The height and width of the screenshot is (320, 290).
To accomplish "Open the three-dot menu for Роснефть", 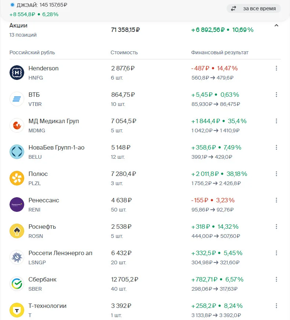I will [276, 227].
